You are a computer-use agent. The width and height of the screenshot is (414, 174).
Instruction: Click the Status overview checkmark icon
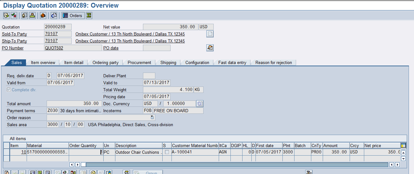[x=14, y=16]
